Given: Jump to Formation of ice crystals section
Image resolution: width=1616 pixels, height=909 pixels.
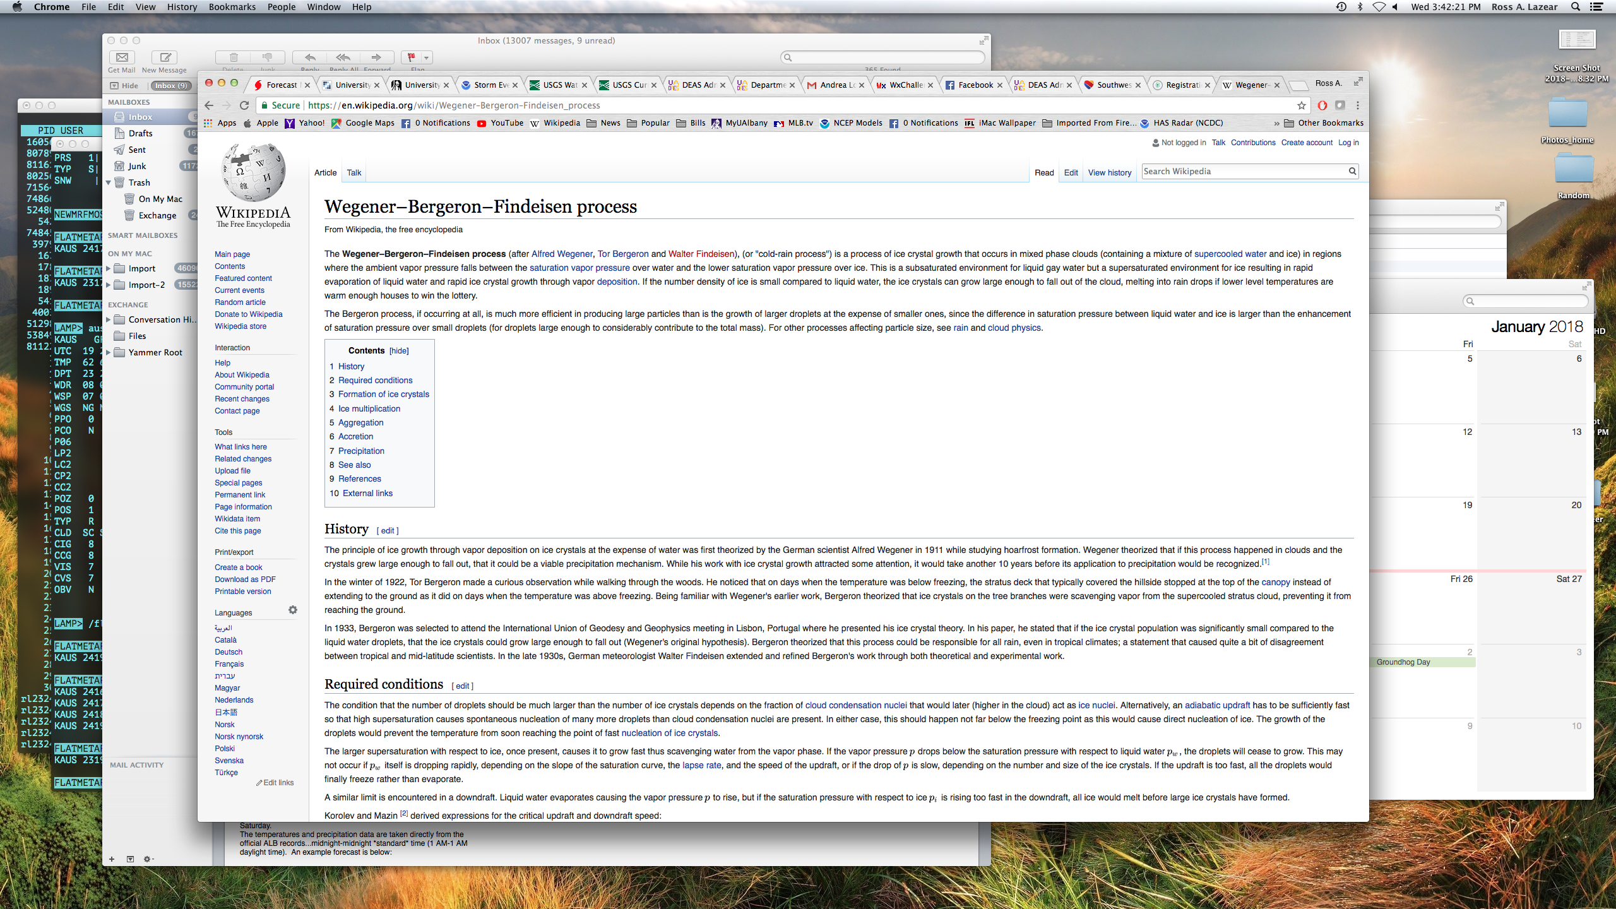Looking at the screenshot, I should (x=383, y=395).
